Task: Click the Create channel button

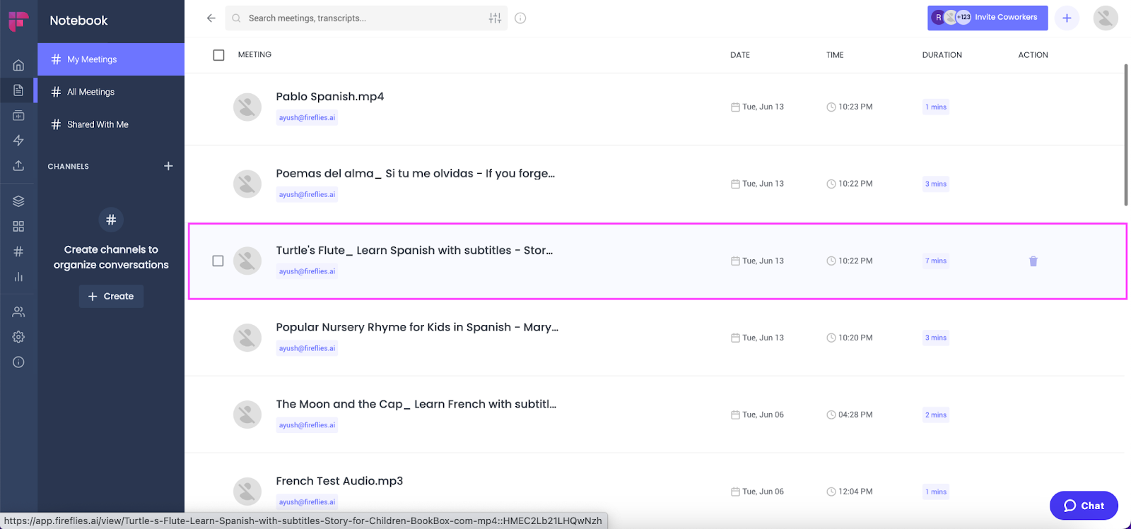Action: 111,296
